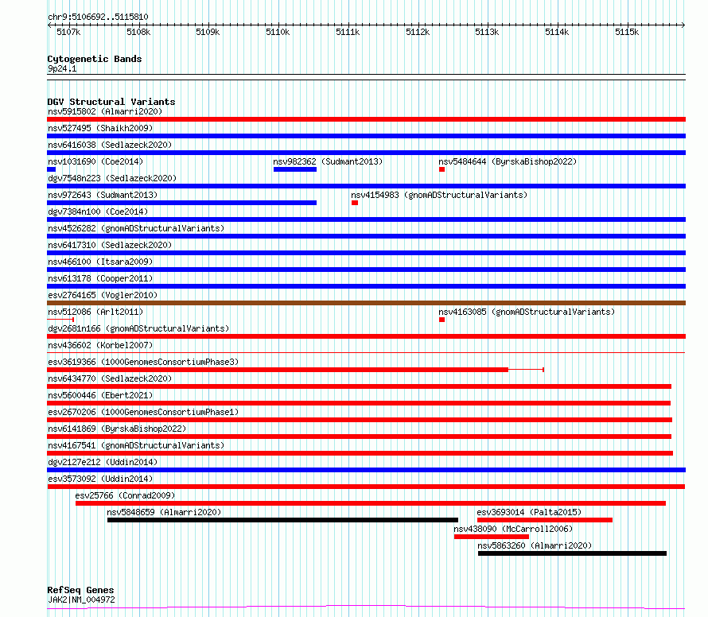The width and height of the screenshot is (708, 617).
Task: Click the 5113k ruler position label
Action: pos(487,32)
